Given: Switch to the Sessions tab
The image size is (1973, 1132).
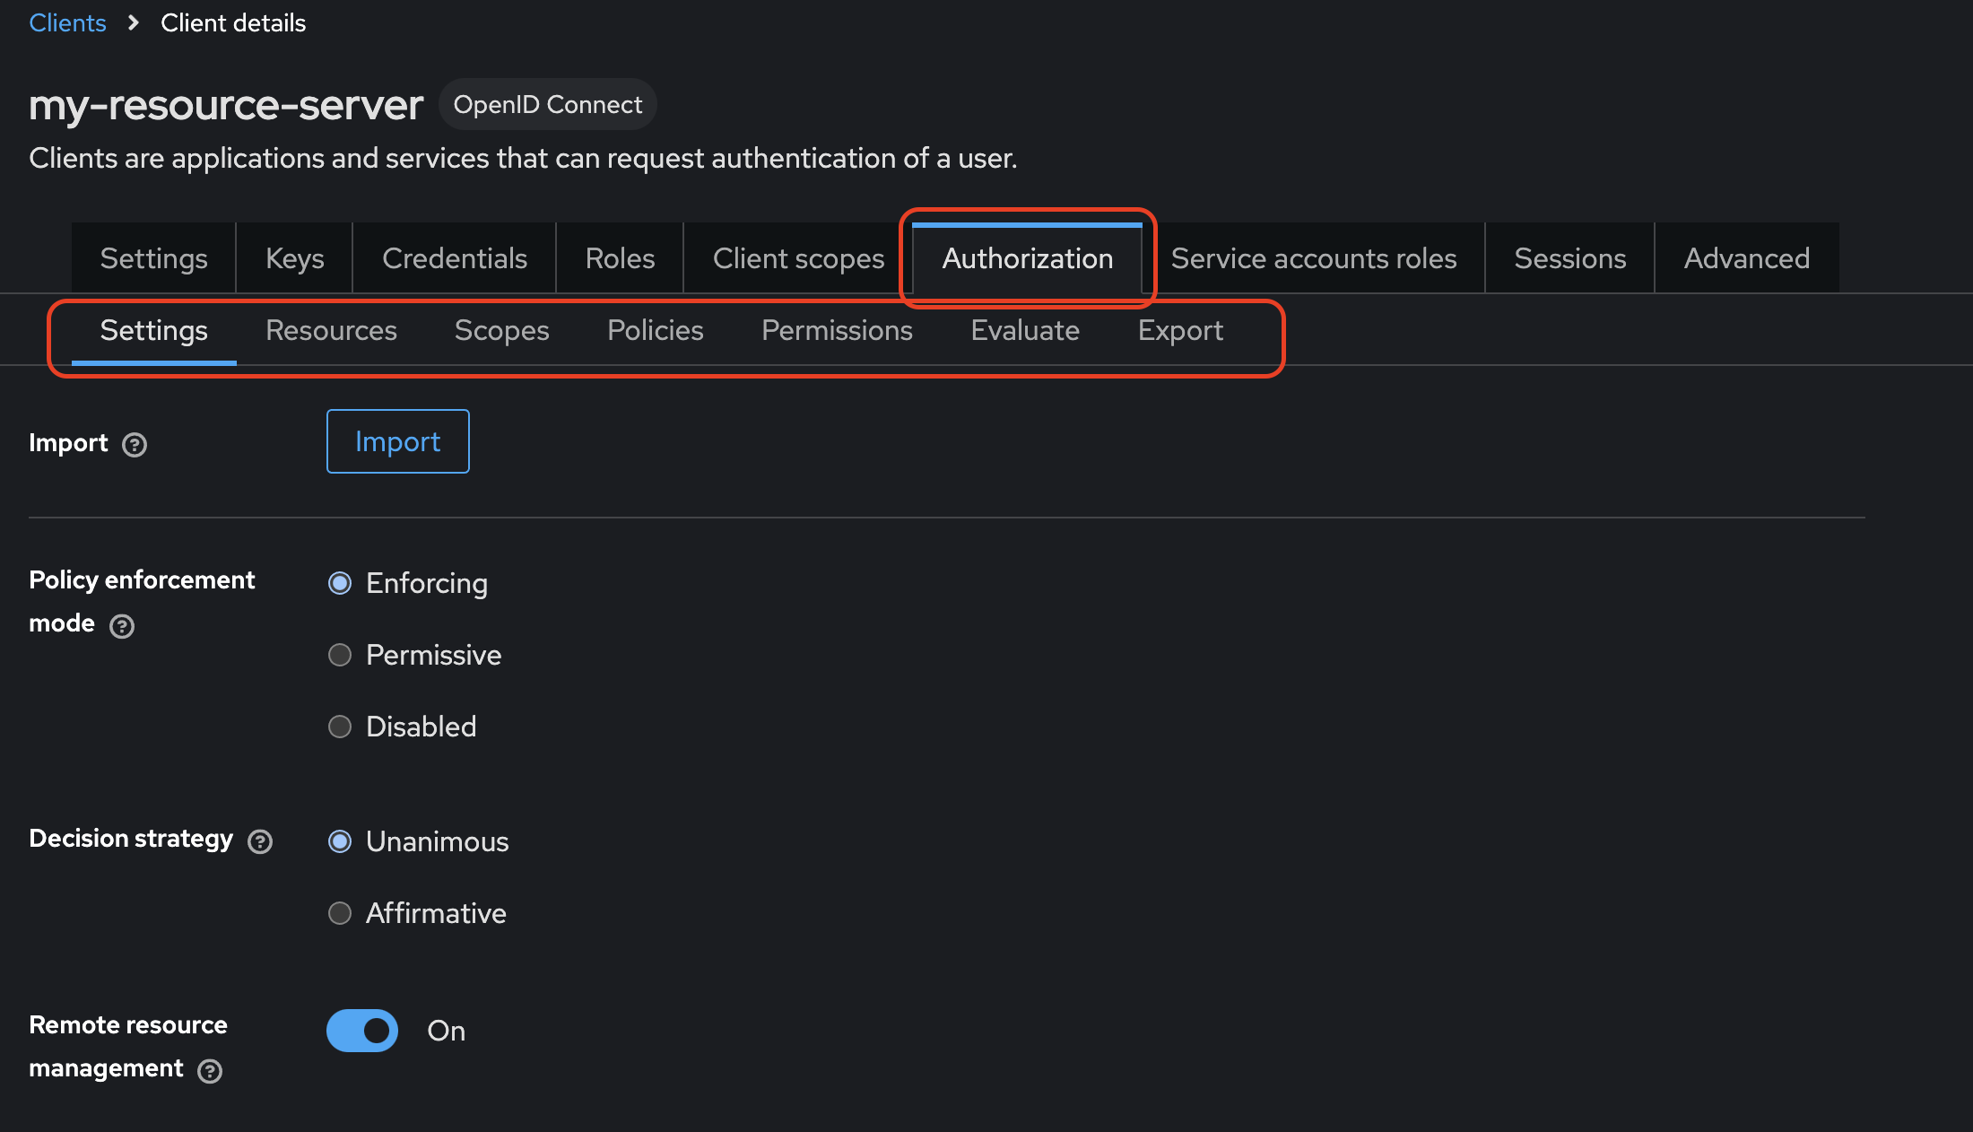Looking at the screenshot, I should click(x=1570, y=258).
